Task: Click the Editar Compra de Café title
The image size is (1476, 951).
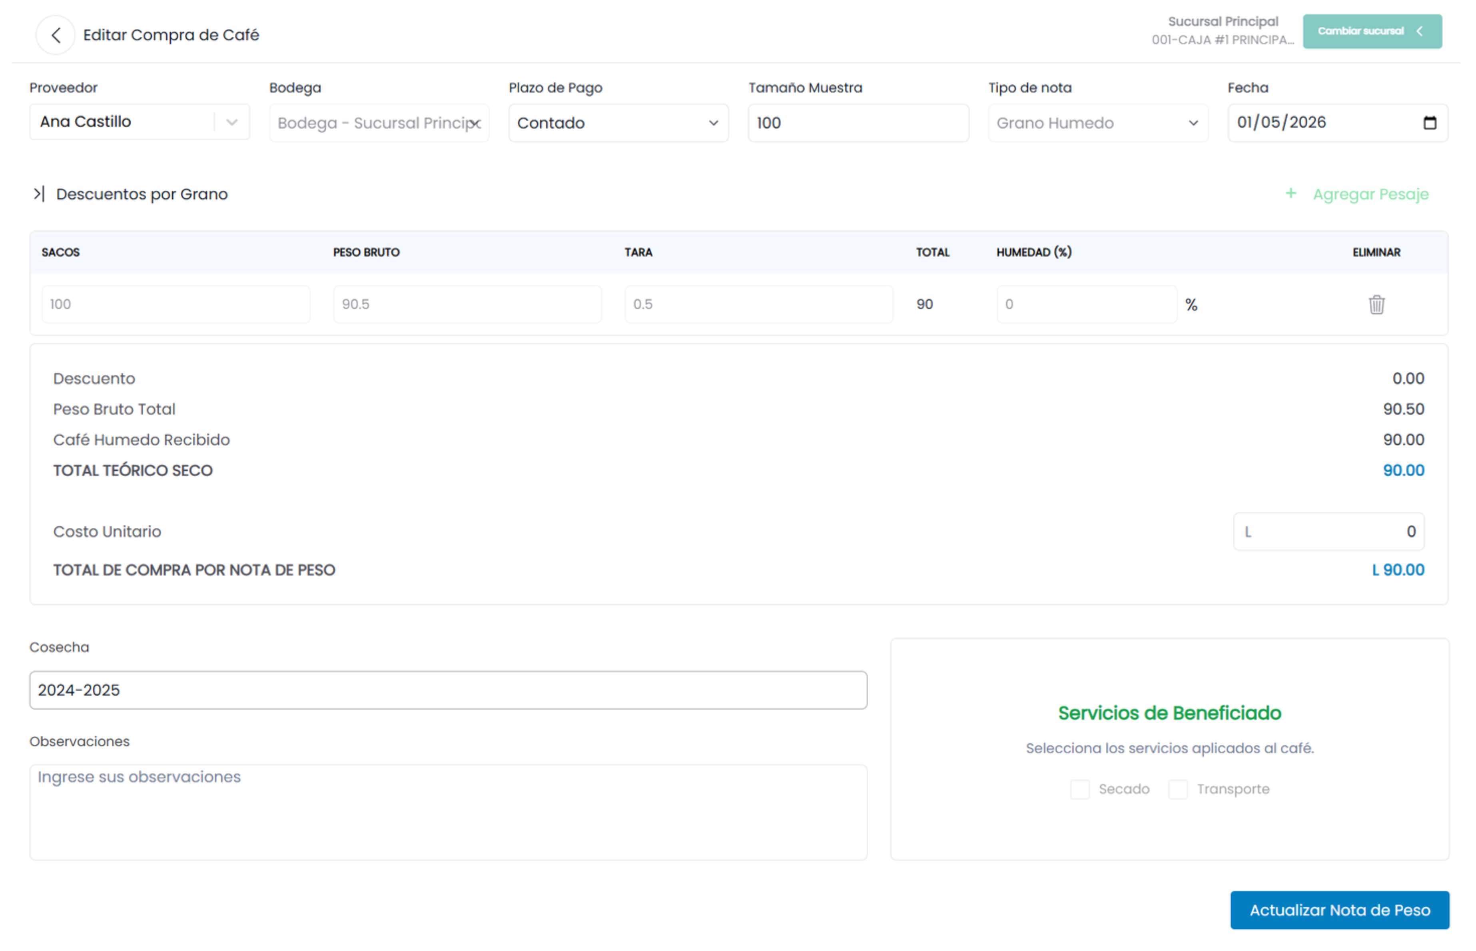Action: tap(171, 35)
